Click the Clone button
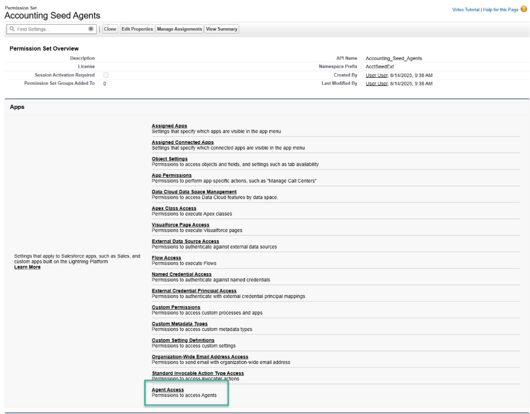This screenshot has height=414, width=530. [x=110, y=28]
